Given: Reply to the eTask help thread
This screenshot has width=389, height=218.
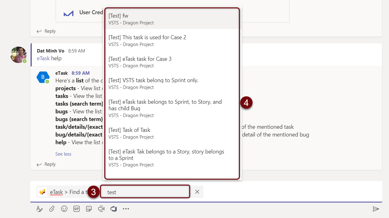Looking at the screenshot, I should (x=46, y=164).
